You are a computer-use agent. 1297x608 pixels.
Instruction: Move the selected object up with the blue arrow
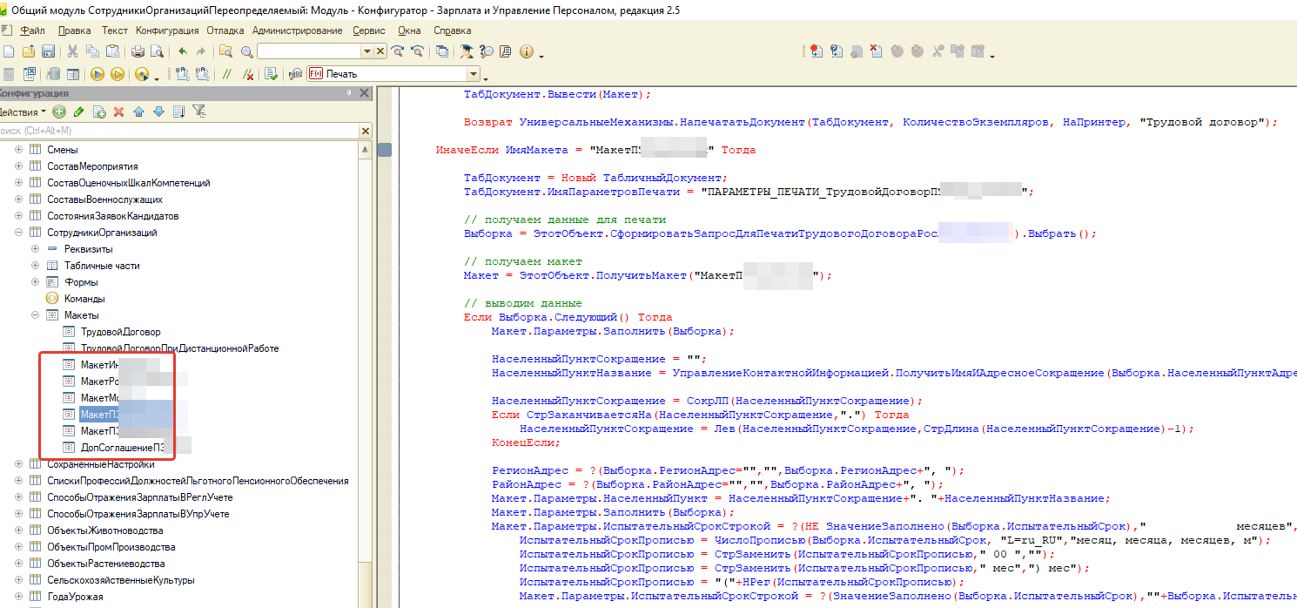click(x=138, y=111)
